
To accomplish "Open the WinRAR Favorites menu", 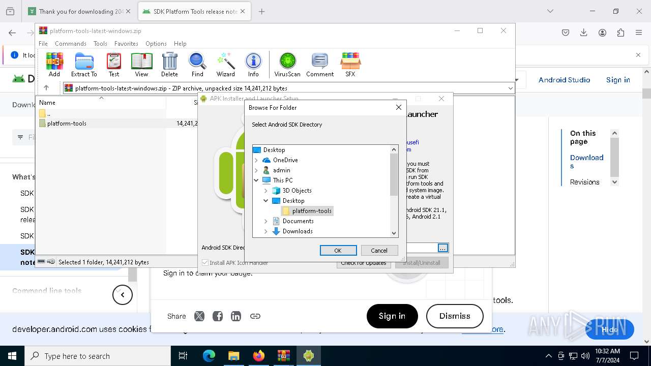I will pos(126,44).
